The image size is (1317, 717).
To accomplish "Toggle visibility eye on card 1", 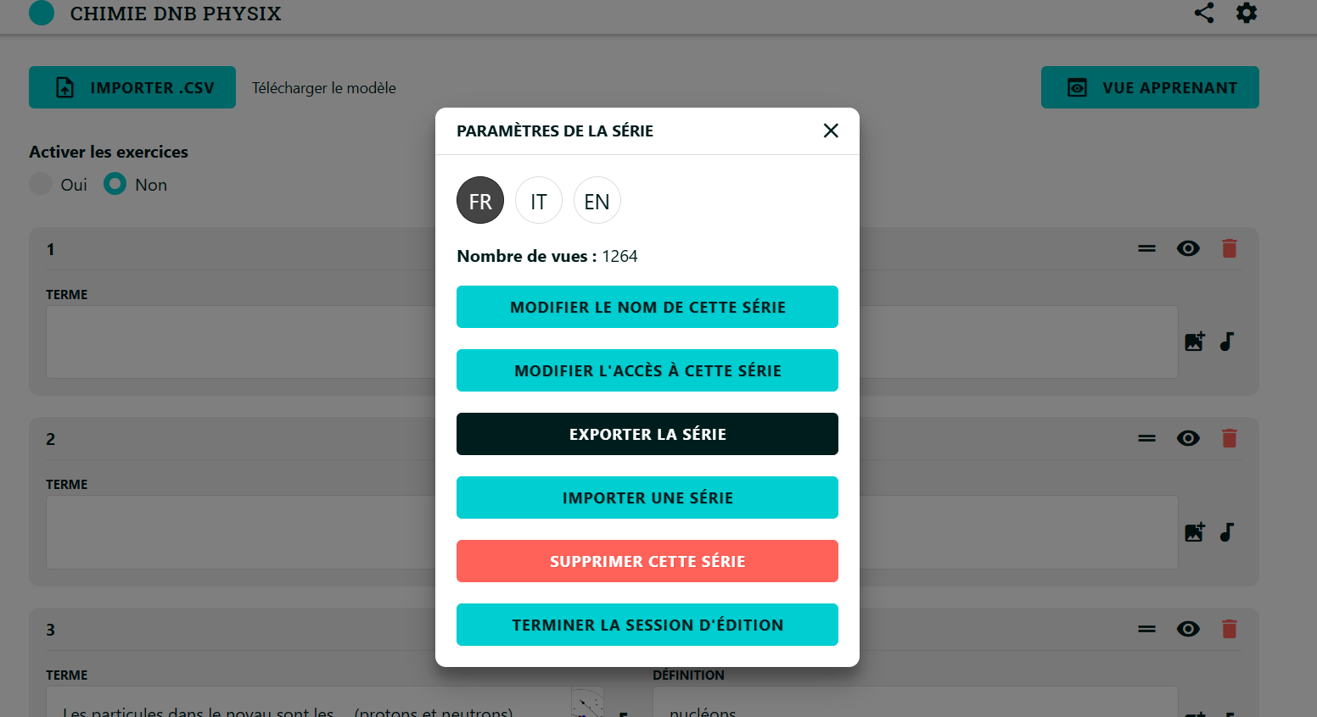I will [x=1188, y=248].
